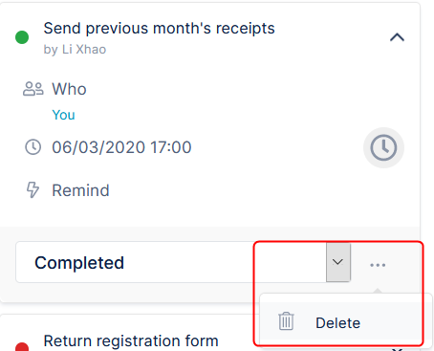Screen dimensions: 434x351
Task: Click the Send previous month's receipts title
Action: (x=159, y=29)
